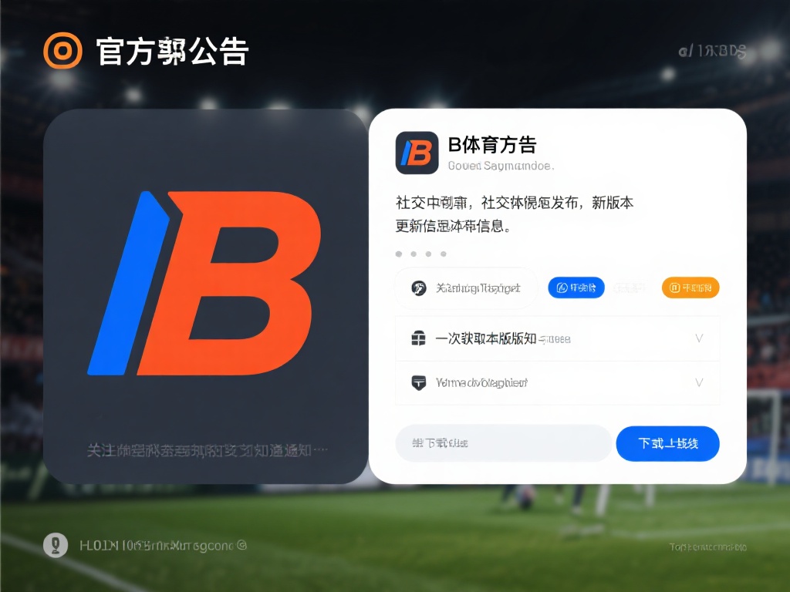Click the large orange and blue B logo
Screen dimensions: 790x592
[x=204, y=283]
